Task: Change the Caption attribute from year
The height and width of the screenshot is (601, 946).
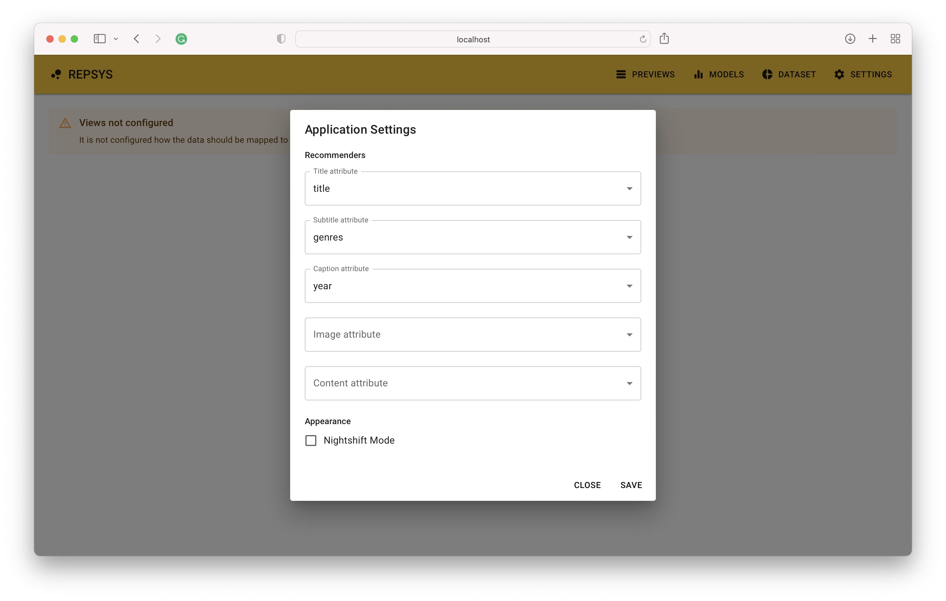Action: [473, 285]
